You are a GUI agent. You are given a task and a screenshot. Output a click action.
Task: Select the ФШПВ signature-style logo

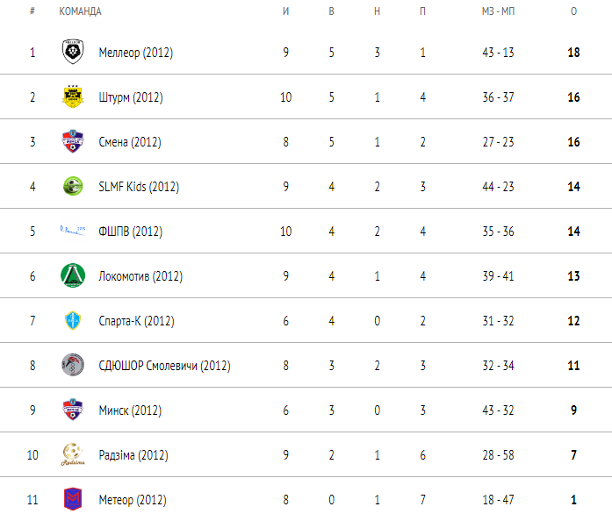click(73, 231)
